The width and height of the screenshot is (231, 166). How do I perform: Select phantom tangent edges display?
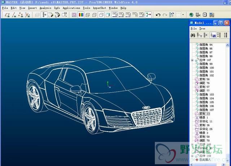128,15
